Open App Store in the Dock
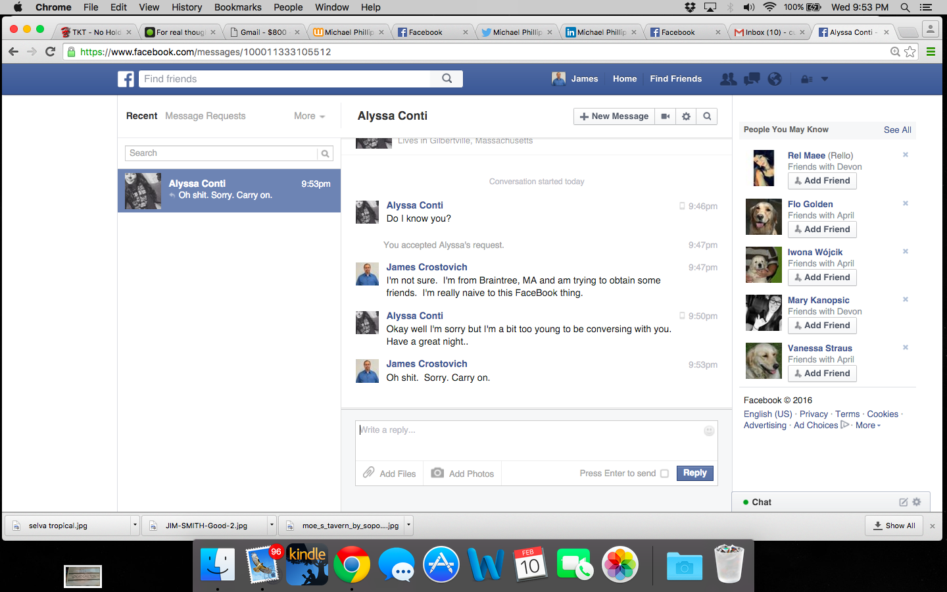Image resolution: width=947 pixels, height=592 pixels. [441, 564]
